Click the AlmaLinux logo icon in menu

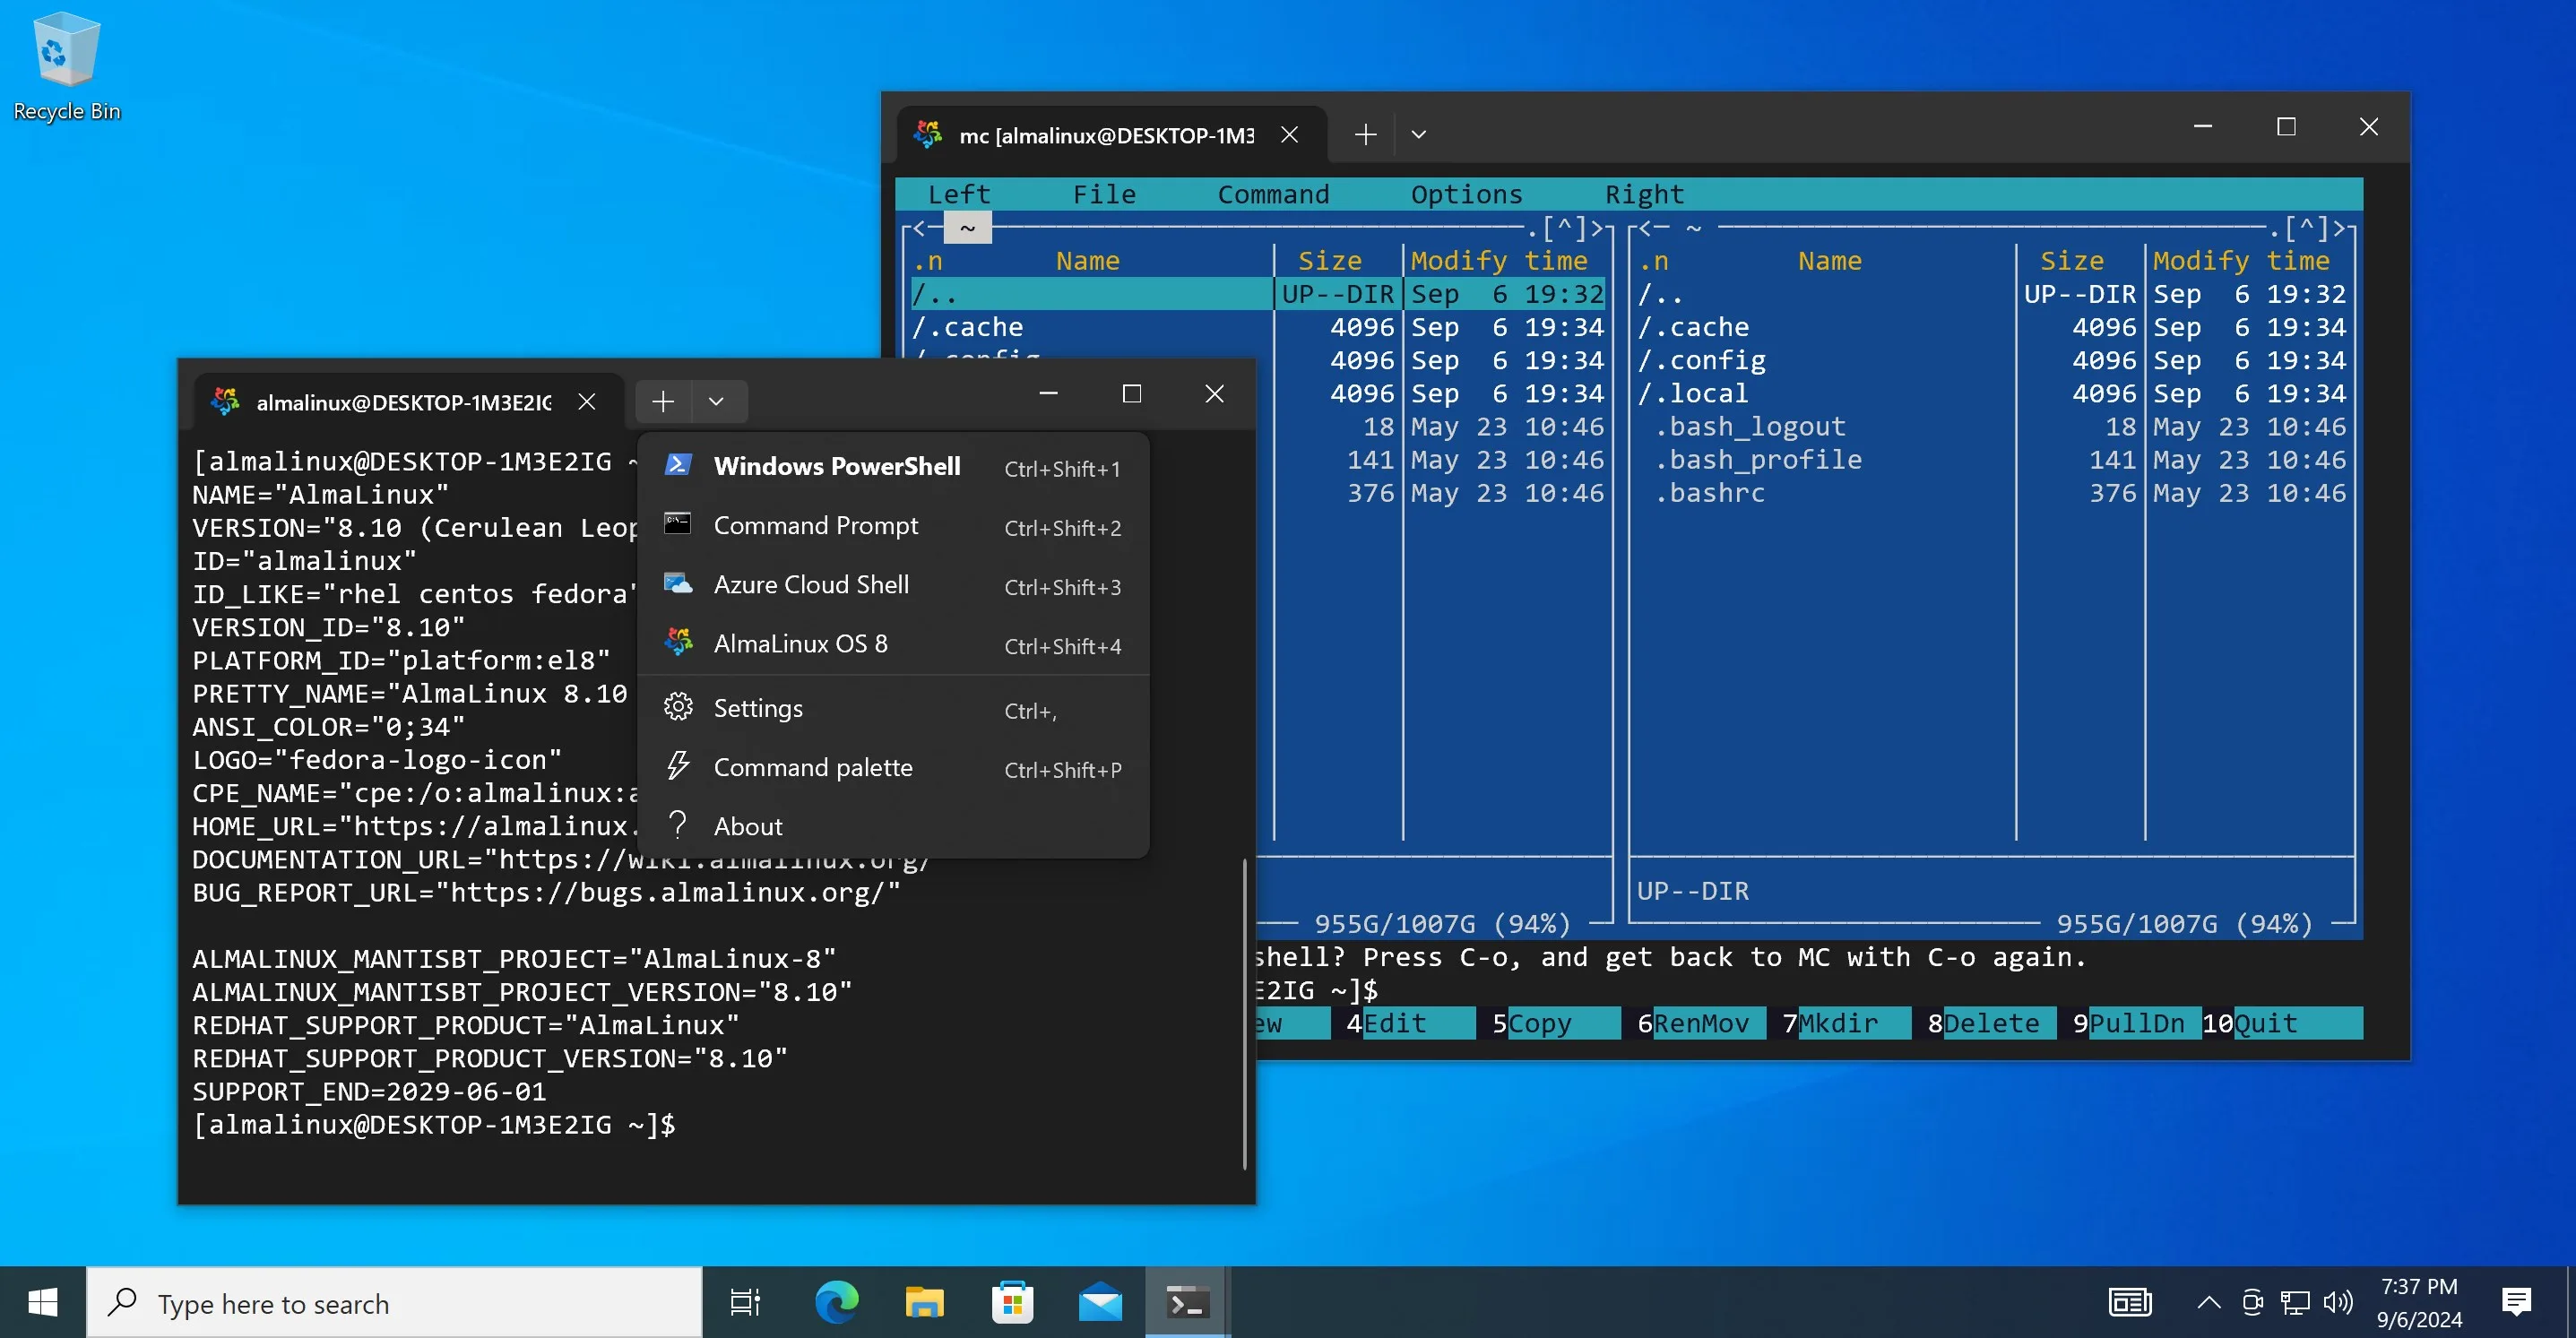[x=678, y=642]
